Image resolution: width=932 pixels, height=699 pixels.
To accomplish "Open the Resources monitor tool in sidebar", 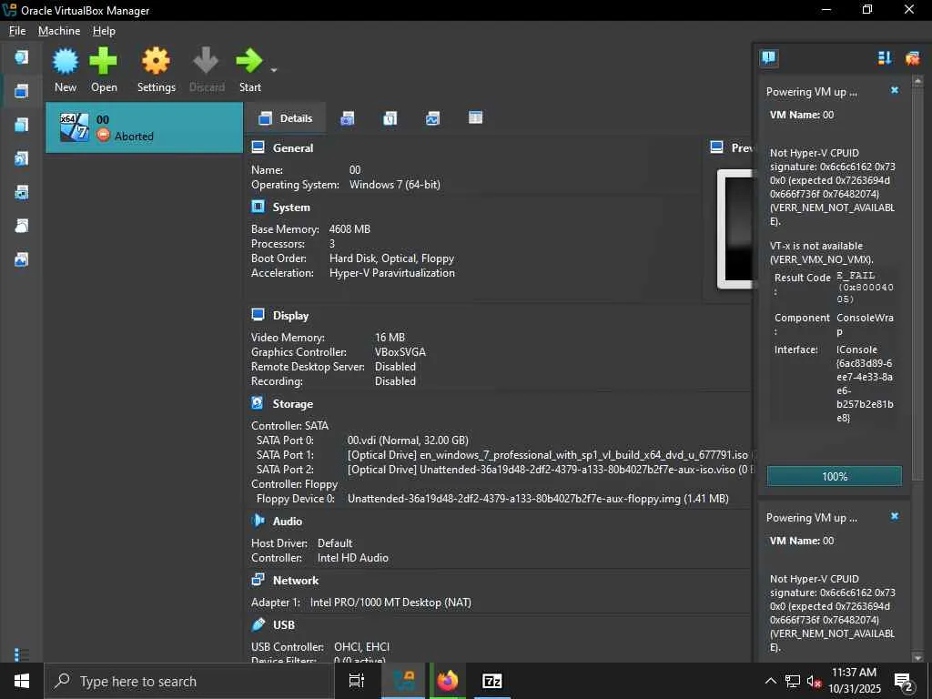I will click(x=22, y=259).
